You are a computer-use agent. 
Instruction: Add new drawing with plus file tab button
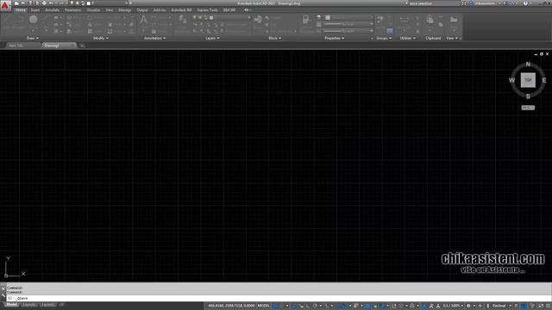82,46
